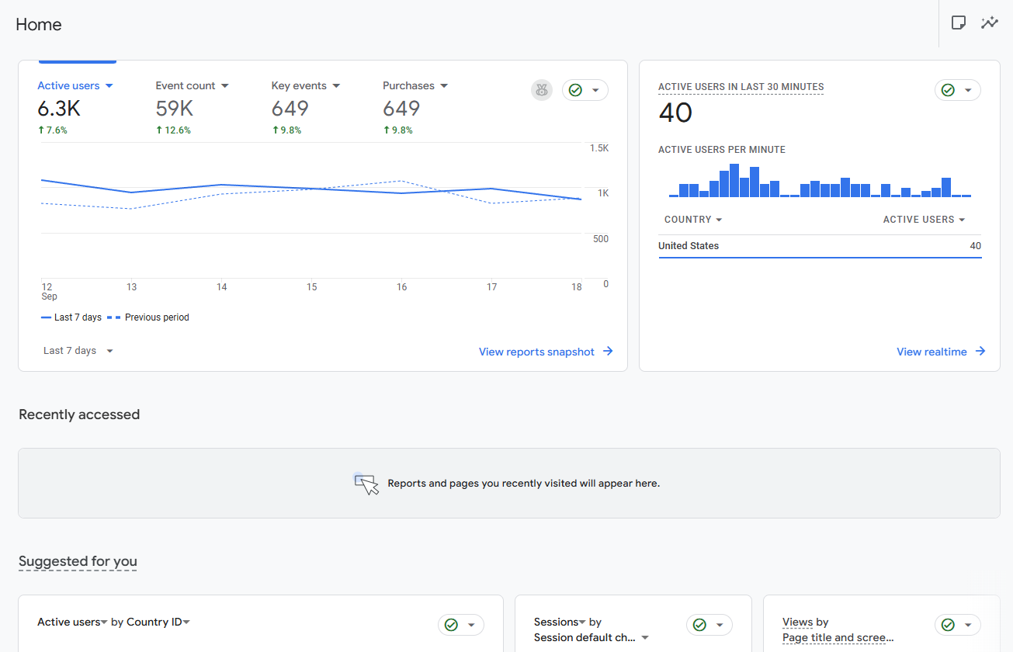This screenshot has width=1013, height=652.
Task: Open the Key events metric dropdown arrow
Action: pyautogui.click(x=336, y=85)
